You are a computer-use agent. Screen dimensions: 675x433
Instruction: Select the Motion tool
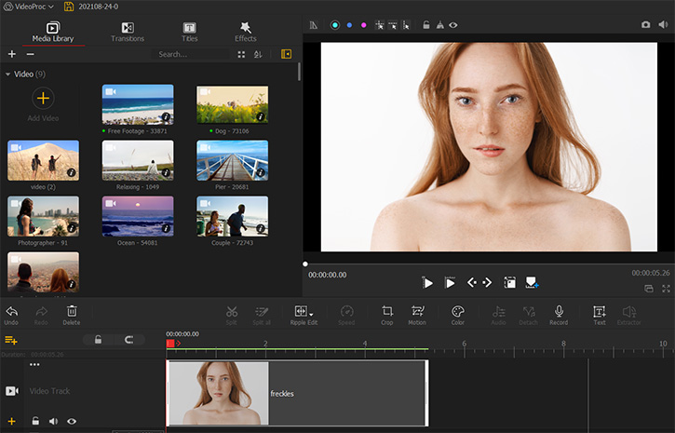coord(417,312)
